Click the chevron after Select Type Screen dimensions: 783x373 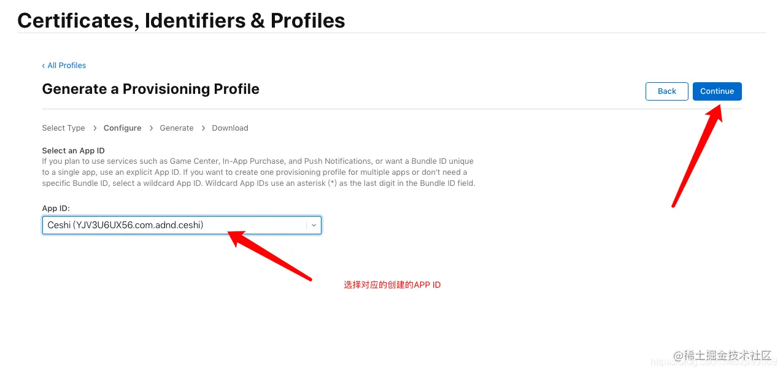point(95,128)
